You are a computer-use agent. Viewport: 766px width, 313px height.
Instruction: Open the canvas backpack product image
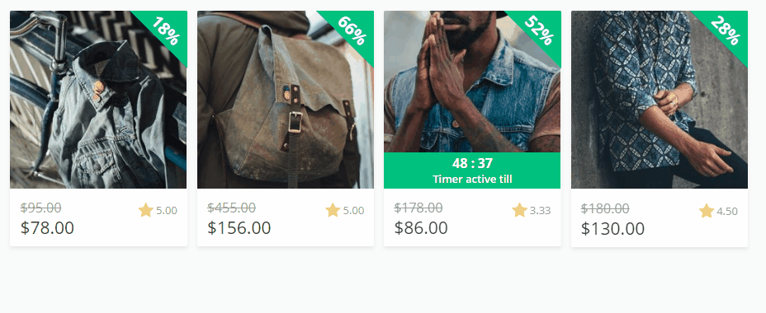click(x=286, y=100)
